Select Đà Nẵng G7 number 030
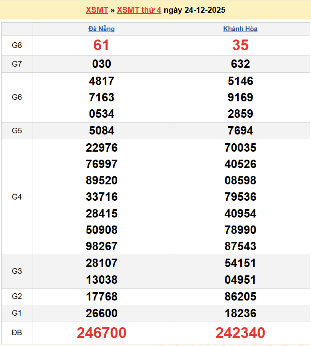 [102, 64]
